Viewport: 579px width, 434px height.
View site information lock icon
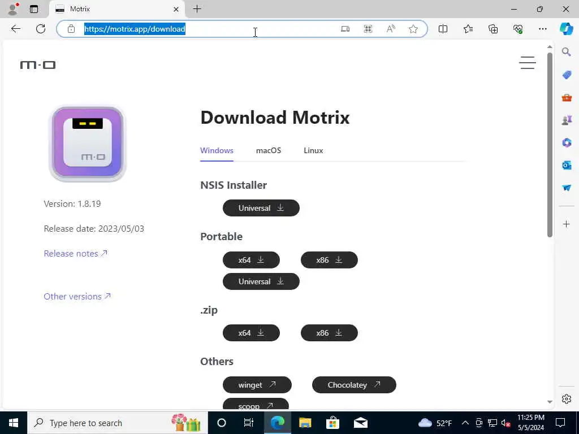(x=71, y=29)
